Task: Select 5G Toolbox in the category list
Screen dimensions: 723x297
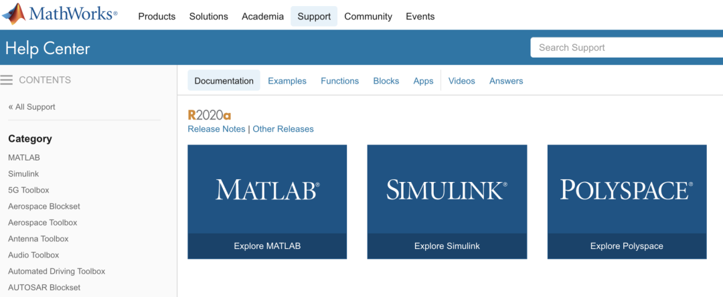Action: [x=29, y=190]
